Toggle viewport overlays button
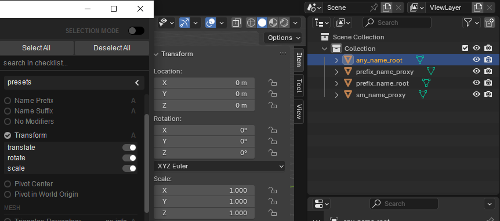Image resolution: width=500 pixels, height=221 pixels. point(211,23)
